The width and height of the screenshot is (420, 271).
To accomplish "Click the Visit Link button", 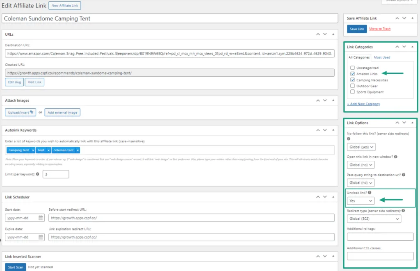I will pyautogui.click(x=34, y=82).
